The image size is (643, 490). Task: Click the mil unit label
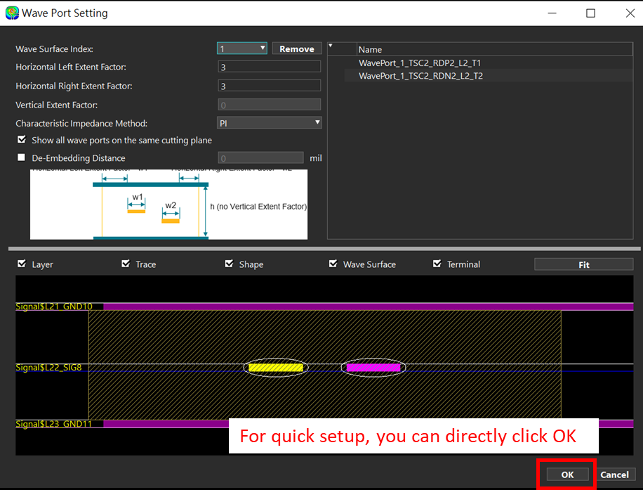point(315,158)
